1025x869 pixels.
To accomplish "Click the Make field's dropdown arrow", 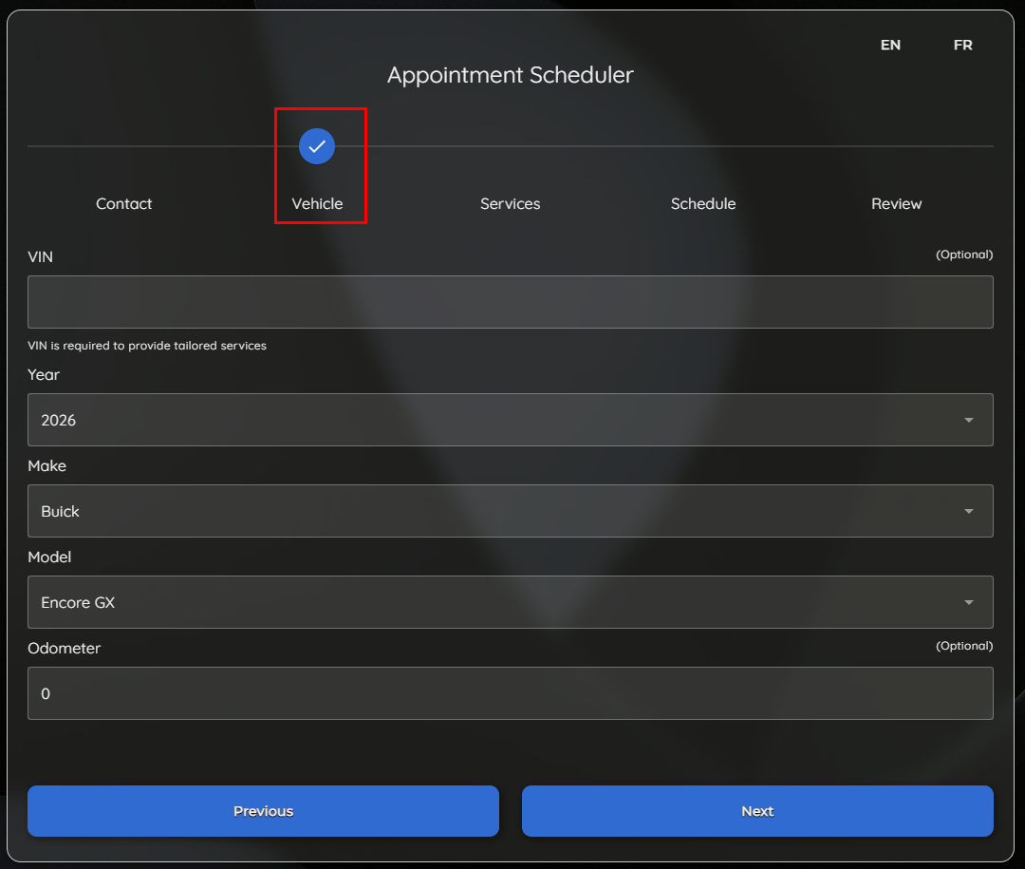I will click(x=968, y=511).
